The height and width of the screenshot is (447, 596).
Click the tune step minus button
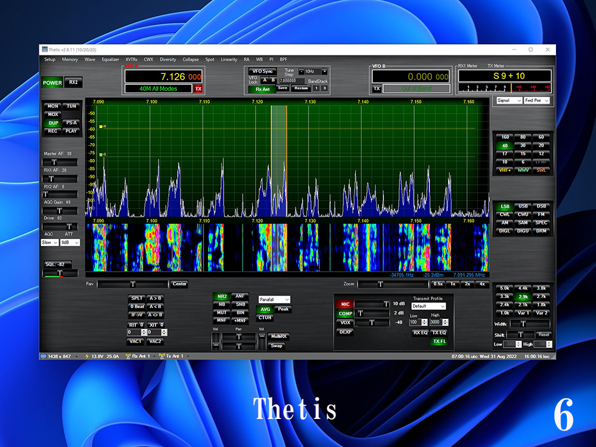coord(302,71)
